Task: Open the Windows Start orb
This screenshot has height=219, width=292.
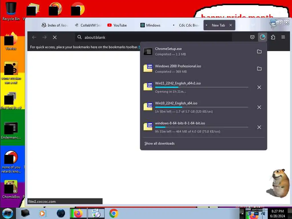Action: click(7, 213)
